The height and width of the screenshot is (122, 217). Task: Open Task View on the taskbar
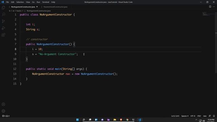[90, 120]
